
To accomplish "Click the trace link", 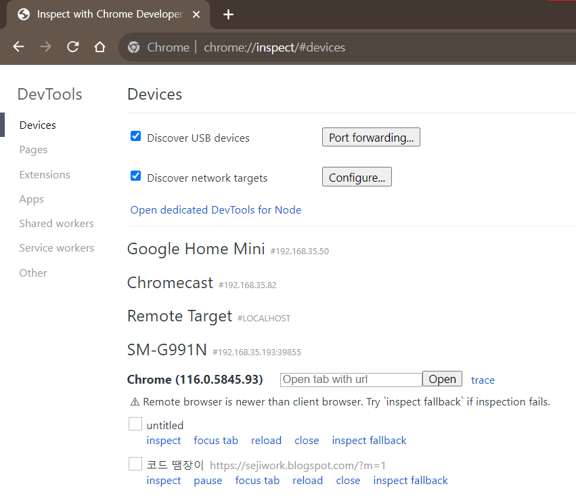I will [x=483, y=380].
